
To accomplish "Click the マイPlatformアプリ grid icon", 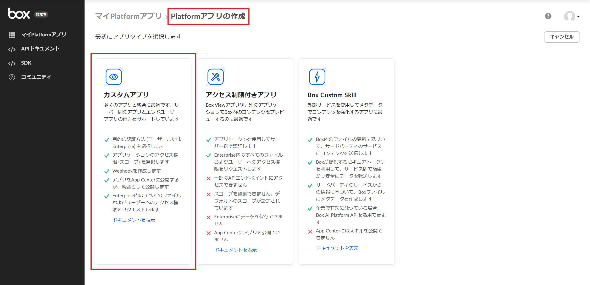I will (12, 35).
